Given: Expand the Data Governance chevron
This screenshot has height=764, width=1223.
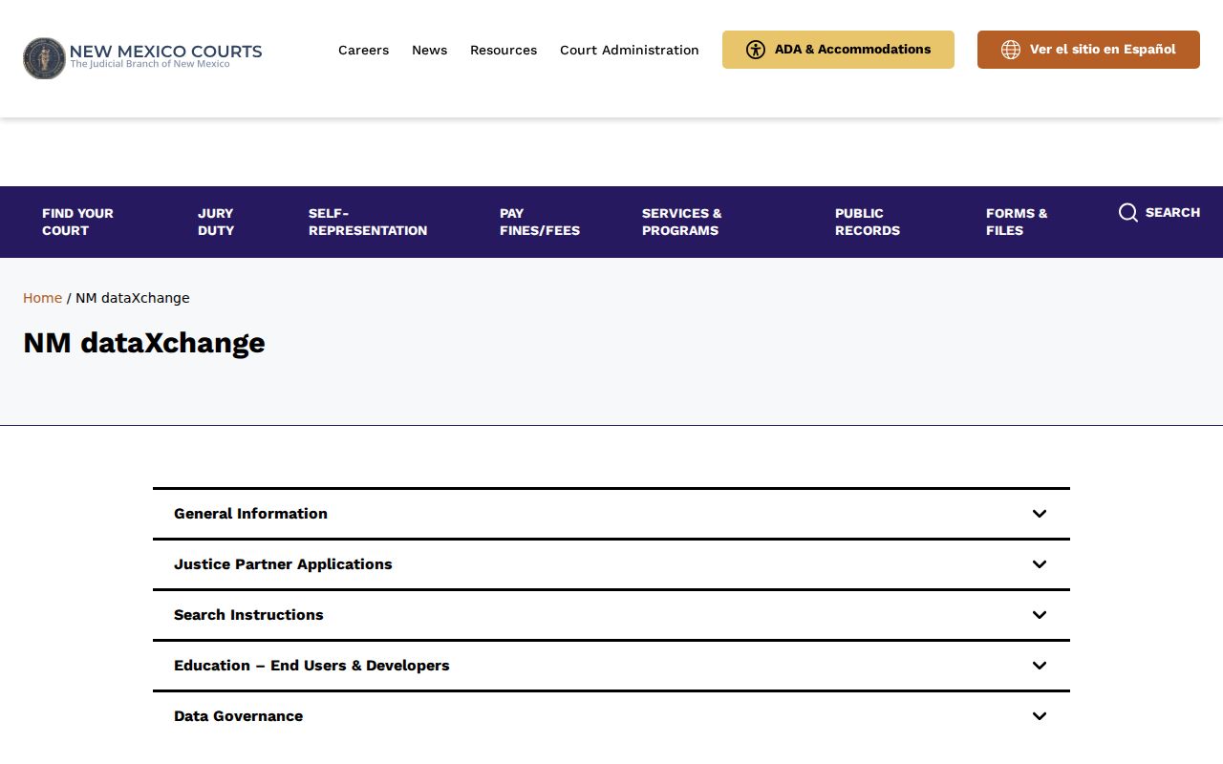Looking at the screenshot, I should point(1040,716).
